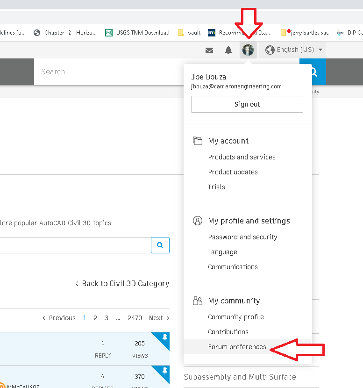Open the USGS TNM Download bookmark
This screenshot has width=363, height=388.
point(137,33)
